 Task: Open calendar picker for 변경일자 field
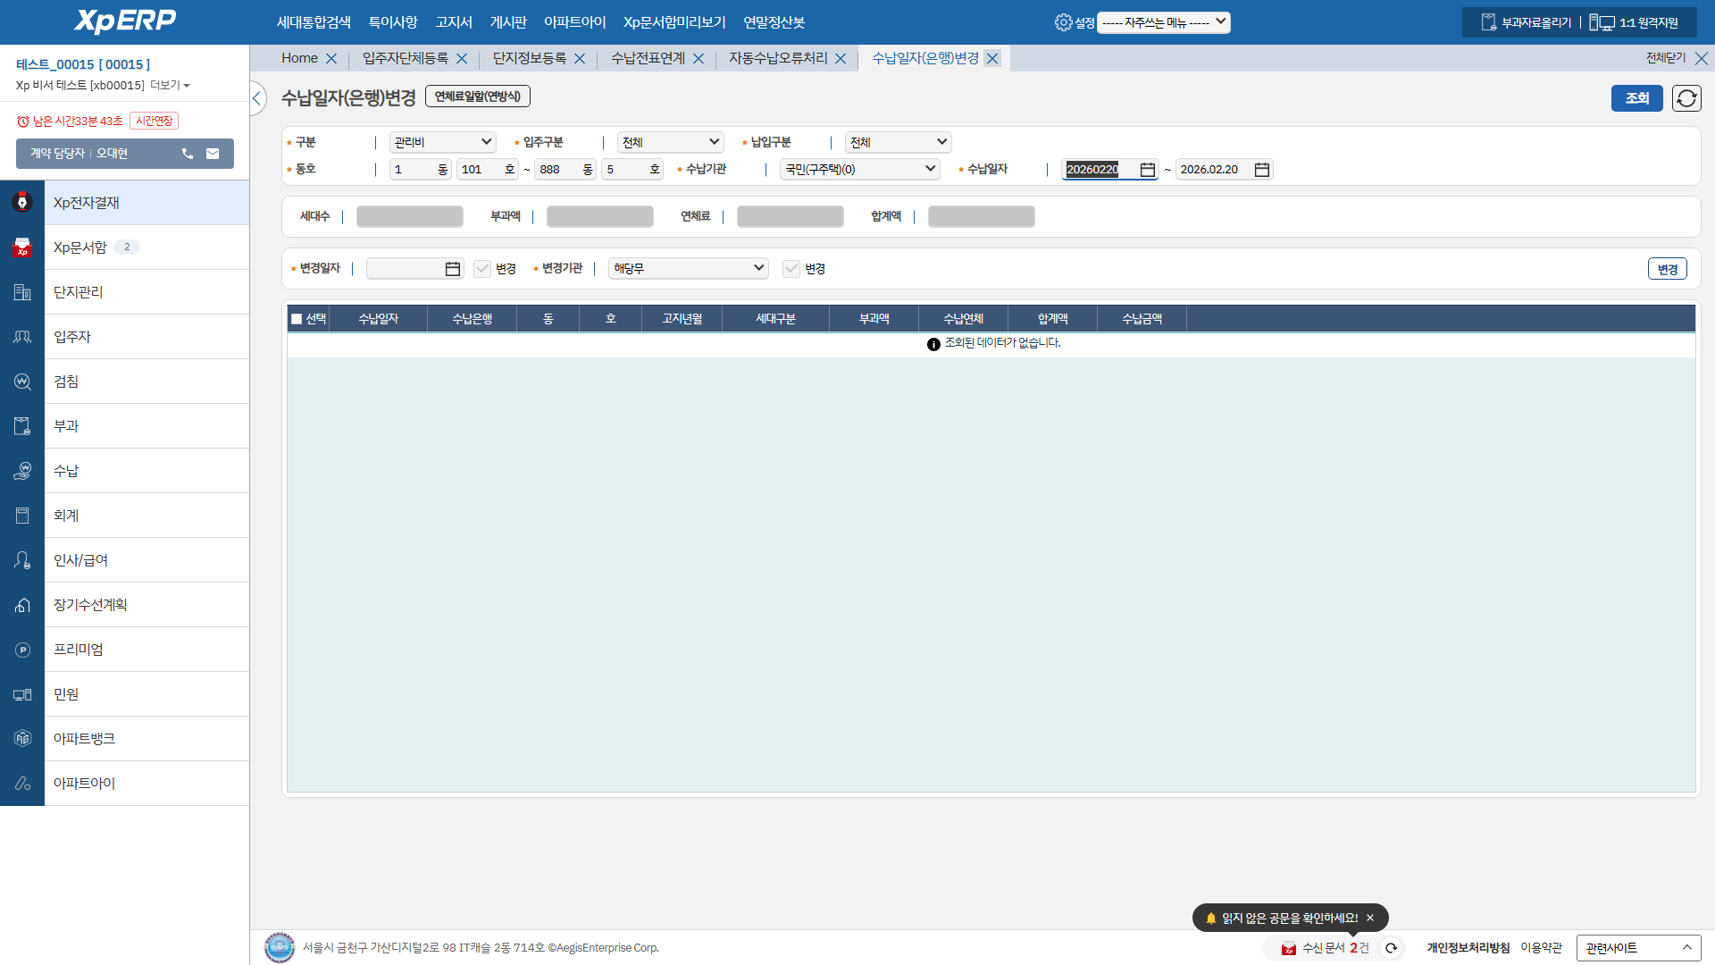tap(453, 269)
